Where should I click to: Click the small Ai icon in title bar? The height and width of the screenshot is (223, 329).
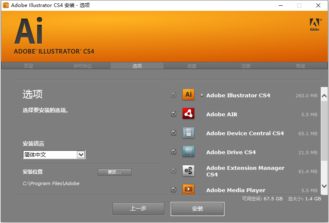click(x=6, y=5)
